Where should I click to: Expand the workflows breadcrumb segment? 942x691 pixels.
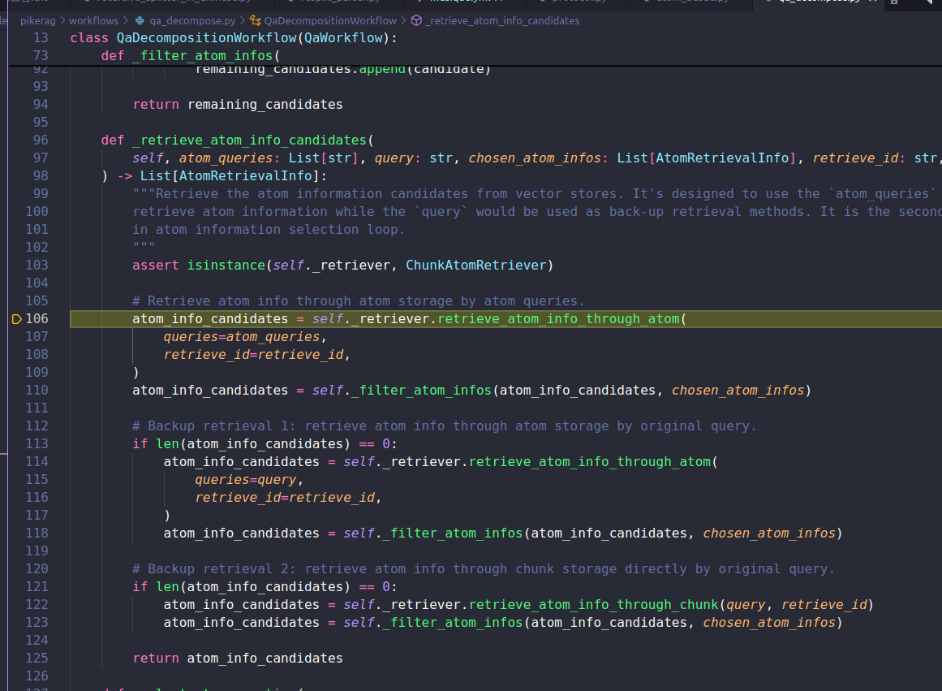coord(93,20)
